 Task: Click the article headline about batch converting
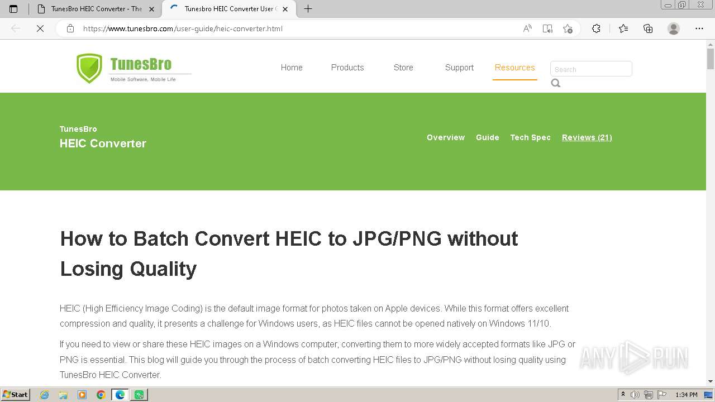tap(289, 253)
